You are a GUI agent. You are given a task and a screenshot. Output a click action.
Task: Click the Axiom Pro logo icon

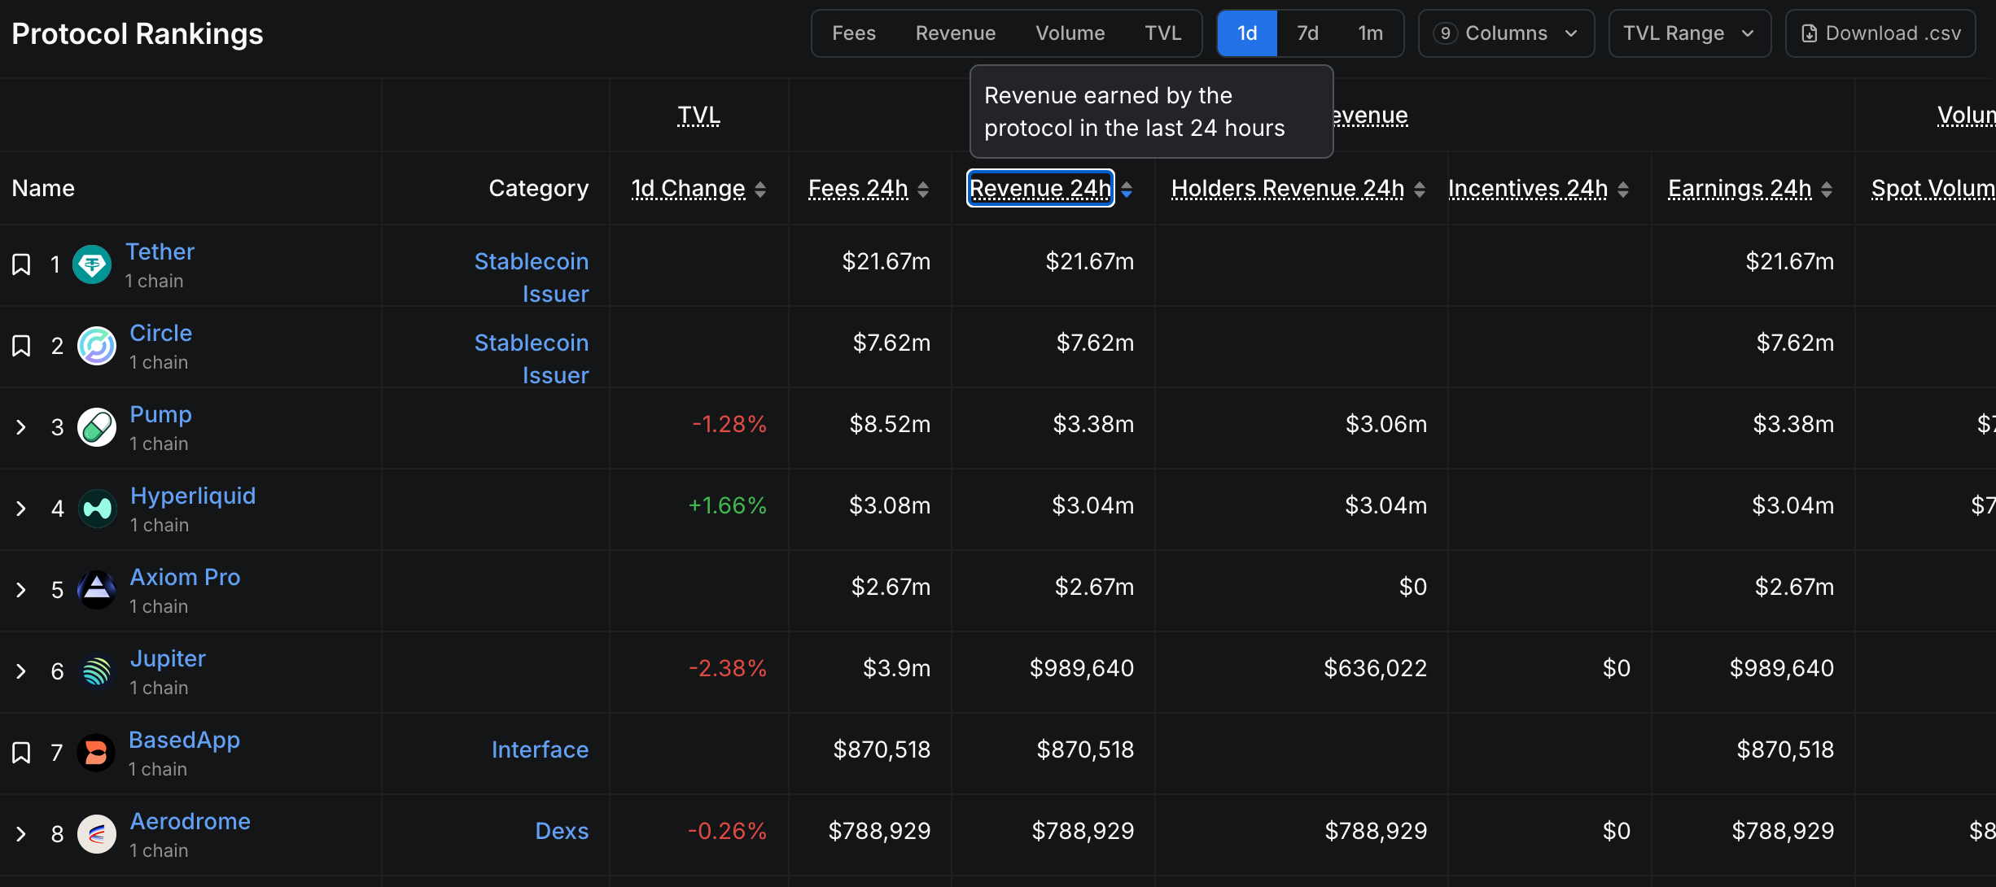pos(97,590)
